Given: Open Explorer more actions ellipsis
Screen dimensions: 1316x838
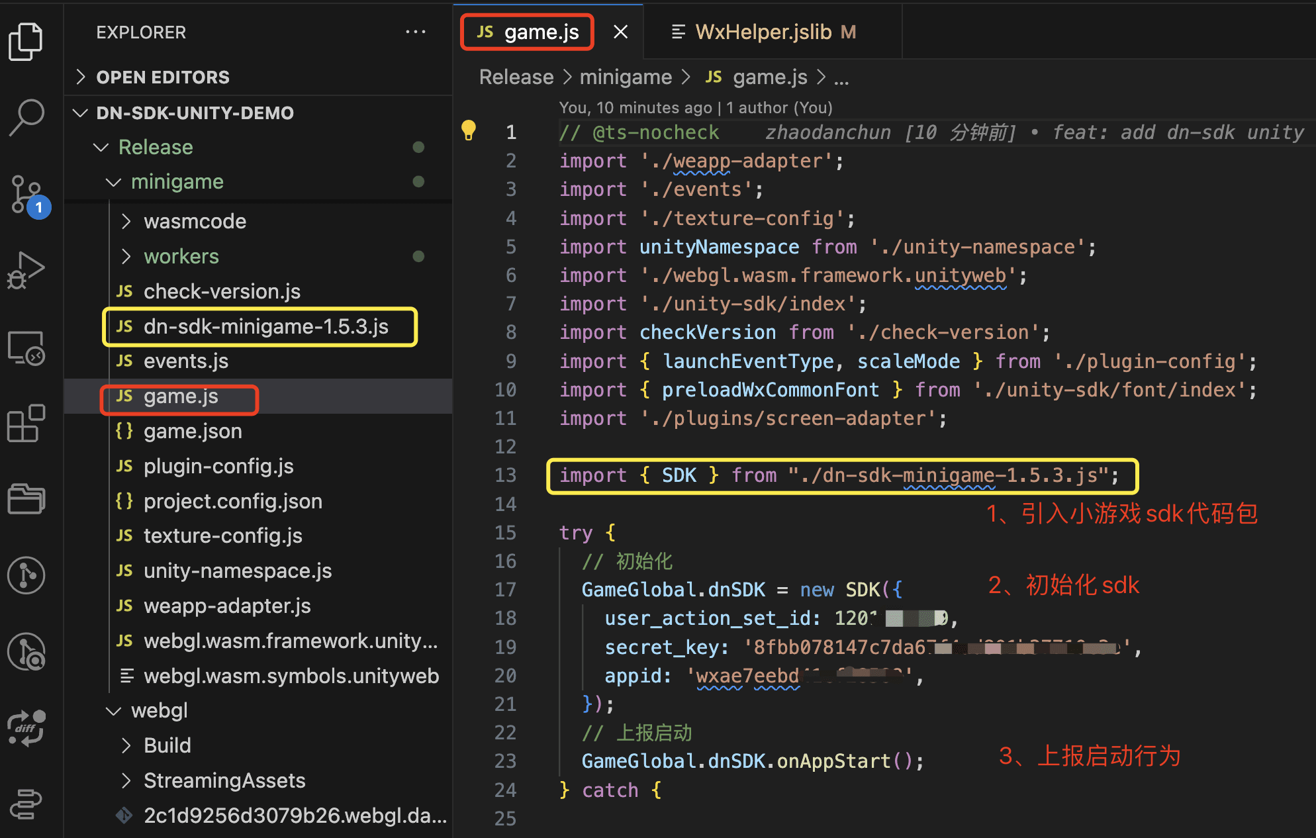Looking at the screenshot, I should (416, 32).
